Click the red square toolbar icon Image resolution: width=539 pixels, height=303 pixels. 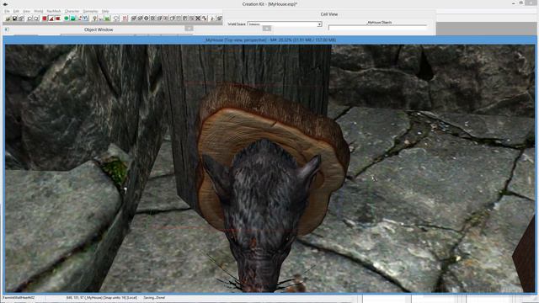point(45,19)
